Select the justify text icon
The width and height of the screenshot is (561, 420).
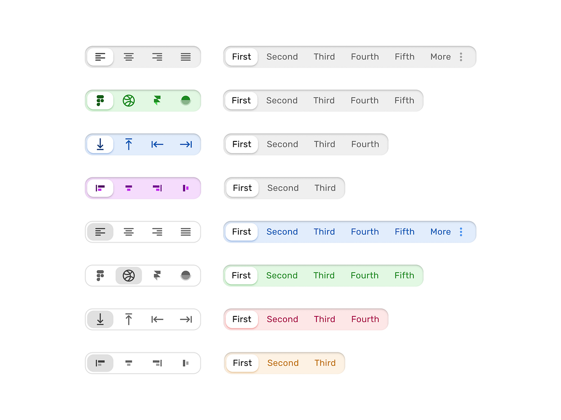click(x=186, y=56)
